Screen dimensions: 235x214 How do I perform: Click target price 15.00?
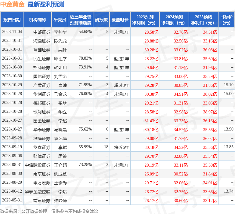[x=229, y=94]
